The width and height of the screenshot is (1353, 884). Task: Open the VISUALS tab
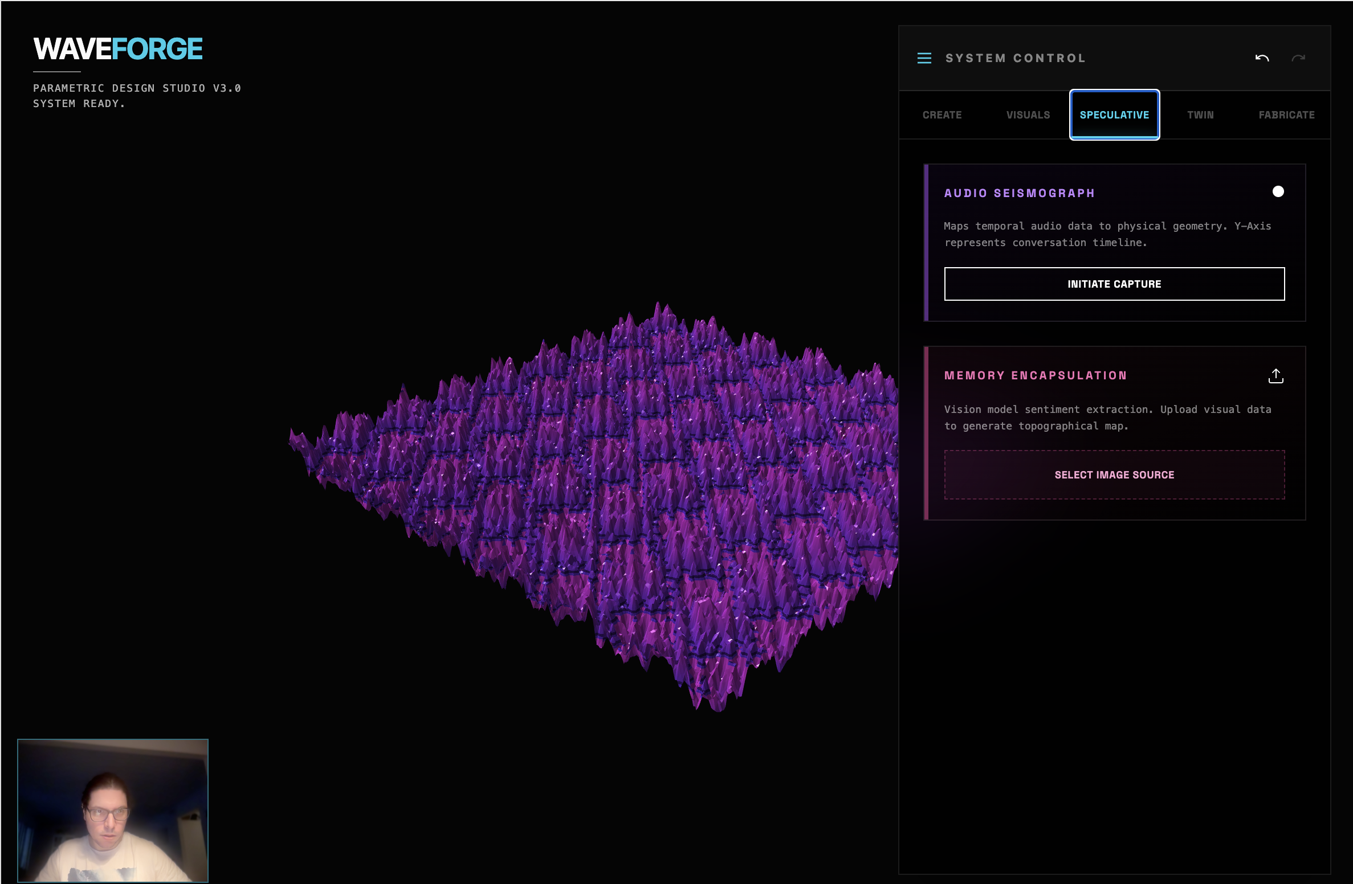(x=1028, y=115)
